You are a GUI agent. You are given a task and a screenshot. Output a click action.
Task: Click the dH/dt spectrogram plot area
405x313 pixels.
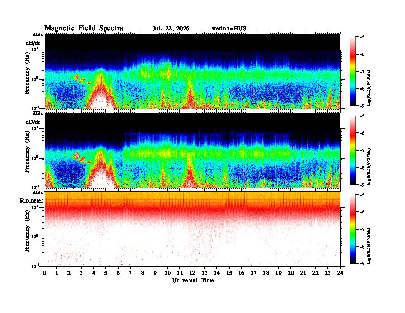[192, 71]
